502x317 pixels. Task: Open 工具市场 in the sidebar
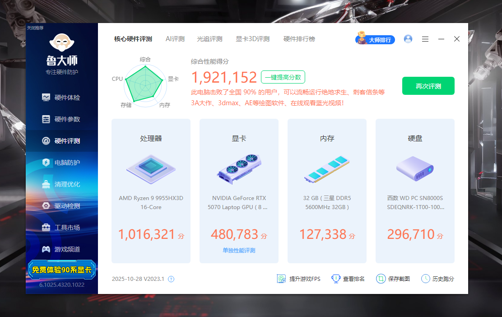[61, 228]
